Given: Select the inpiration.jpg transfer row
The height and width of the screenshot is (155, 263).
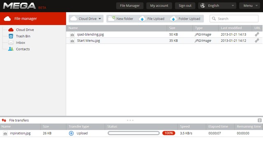Looking at the screenshot, I should (x=131, y=133).
